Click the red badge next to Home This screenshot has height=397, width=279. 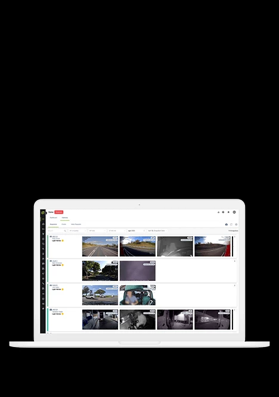point(59,212)
